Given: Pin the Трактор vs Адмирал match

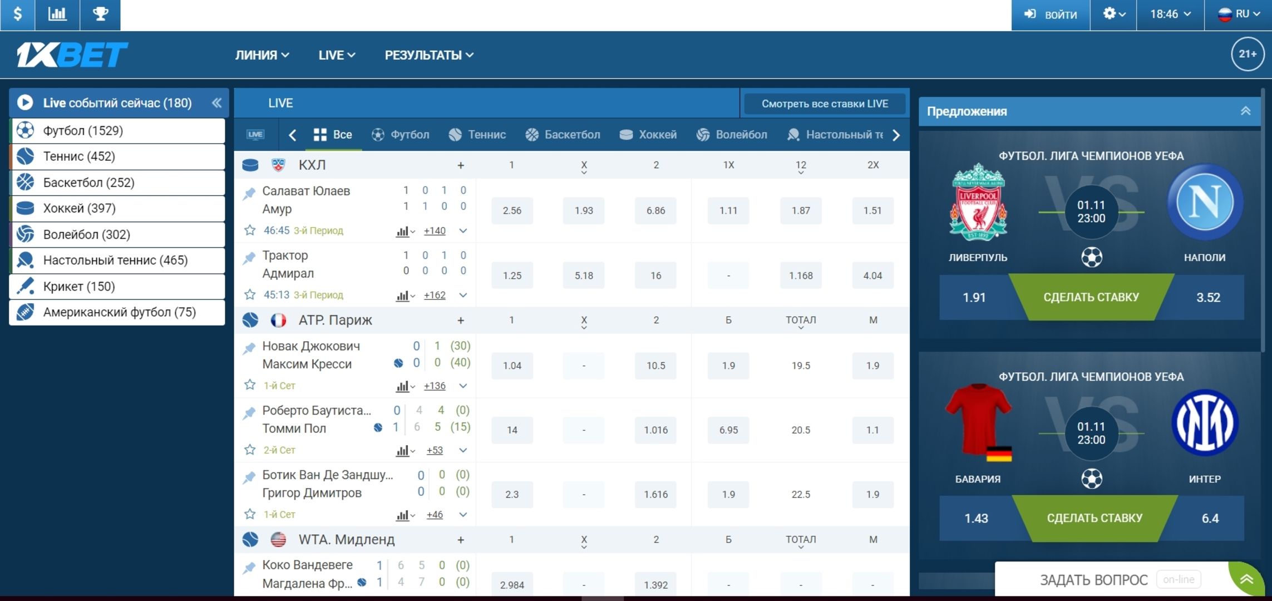Looking at the screenshot, I should (x=249, y=258).
